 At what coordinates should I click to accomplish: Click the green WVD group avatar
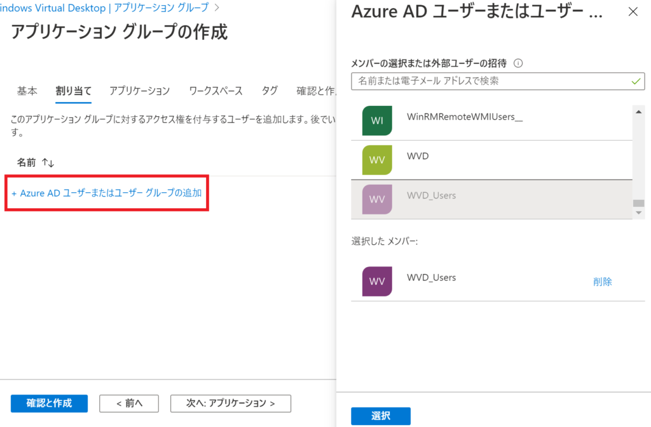point(377,160)
